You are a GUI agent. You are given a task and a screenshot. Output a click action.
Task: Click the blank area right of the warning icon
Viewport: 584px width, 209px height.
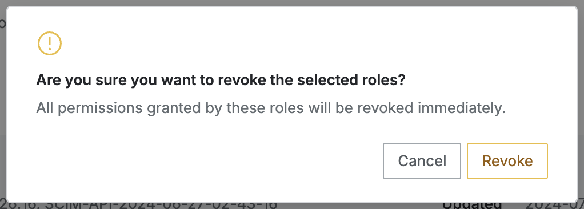click(x=298, y=43)
